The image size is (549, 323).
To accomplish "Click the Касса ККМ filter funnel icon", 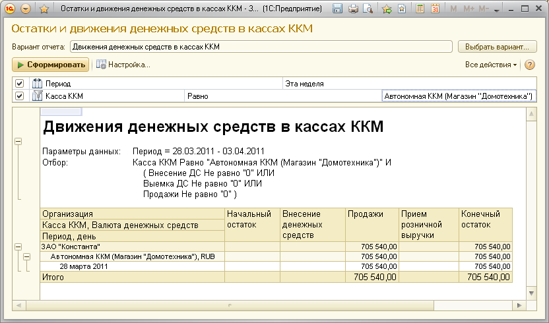I will pyautogui.click(x=37, y=96).
